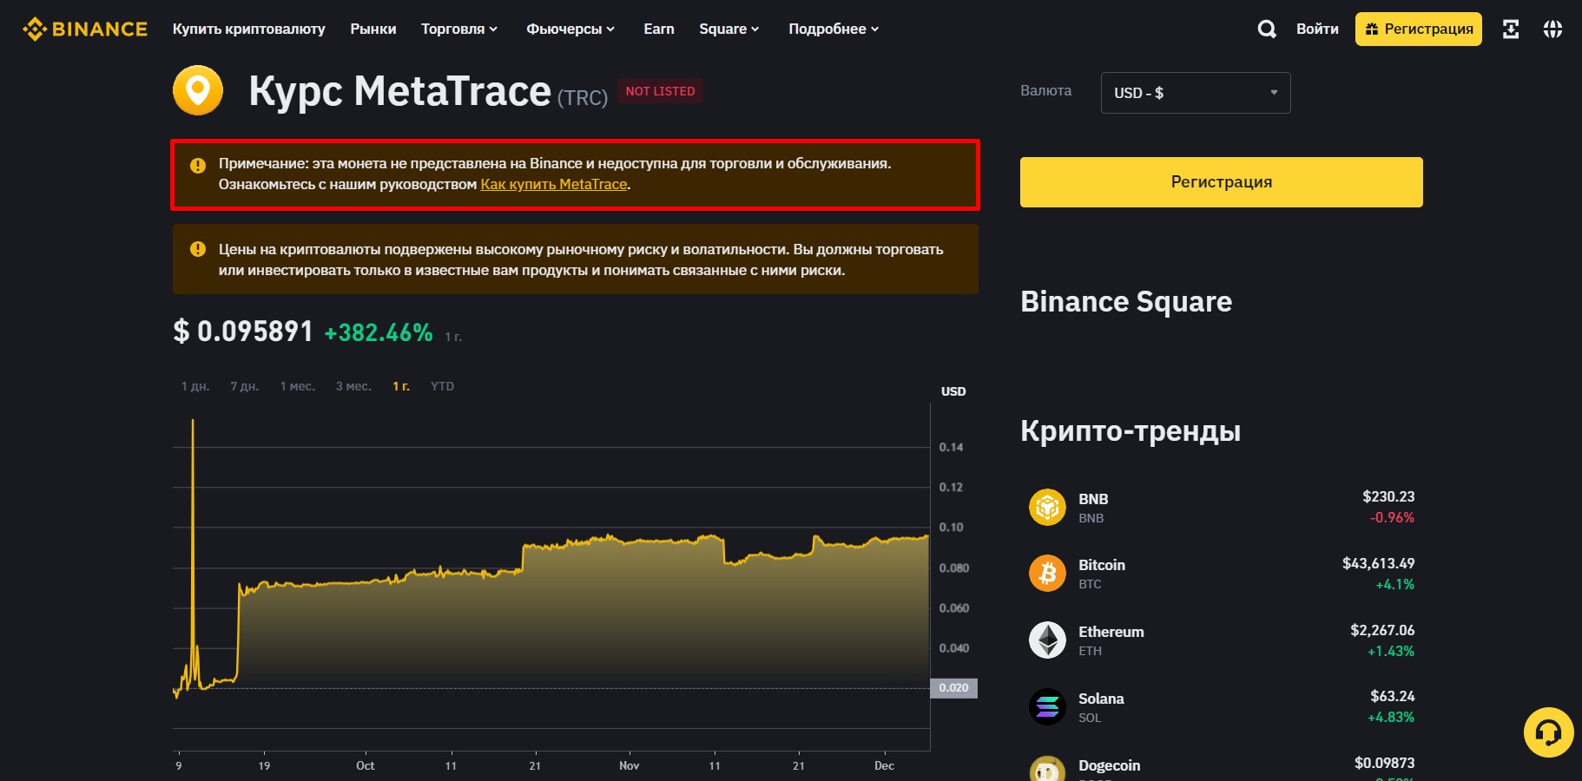The image size is (1582, 781).
Task: Click the +382.46% change value
Action: (x=379, y=332)
